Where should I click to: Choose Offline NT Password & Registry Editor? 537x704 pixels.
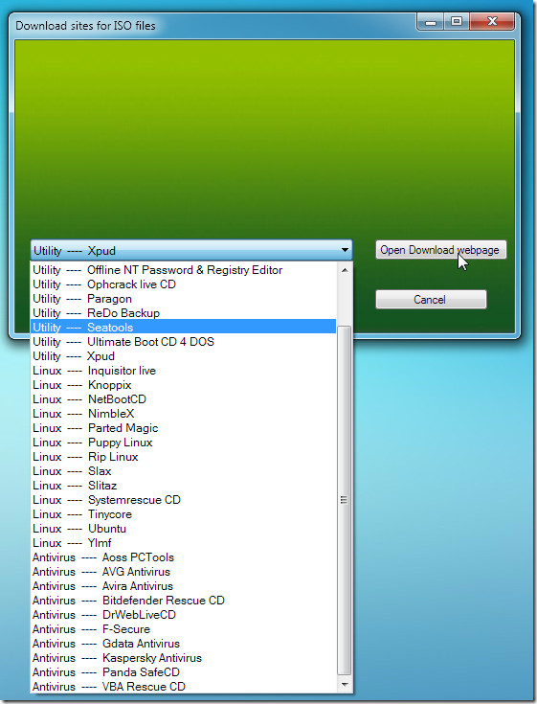[183, 270]
